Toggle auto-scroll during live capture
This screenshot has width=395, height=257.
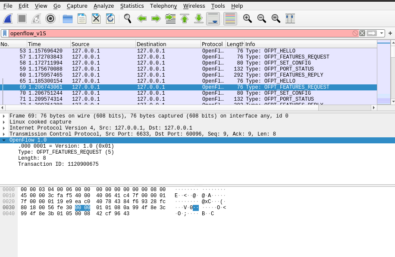click(x=213, y=19)
